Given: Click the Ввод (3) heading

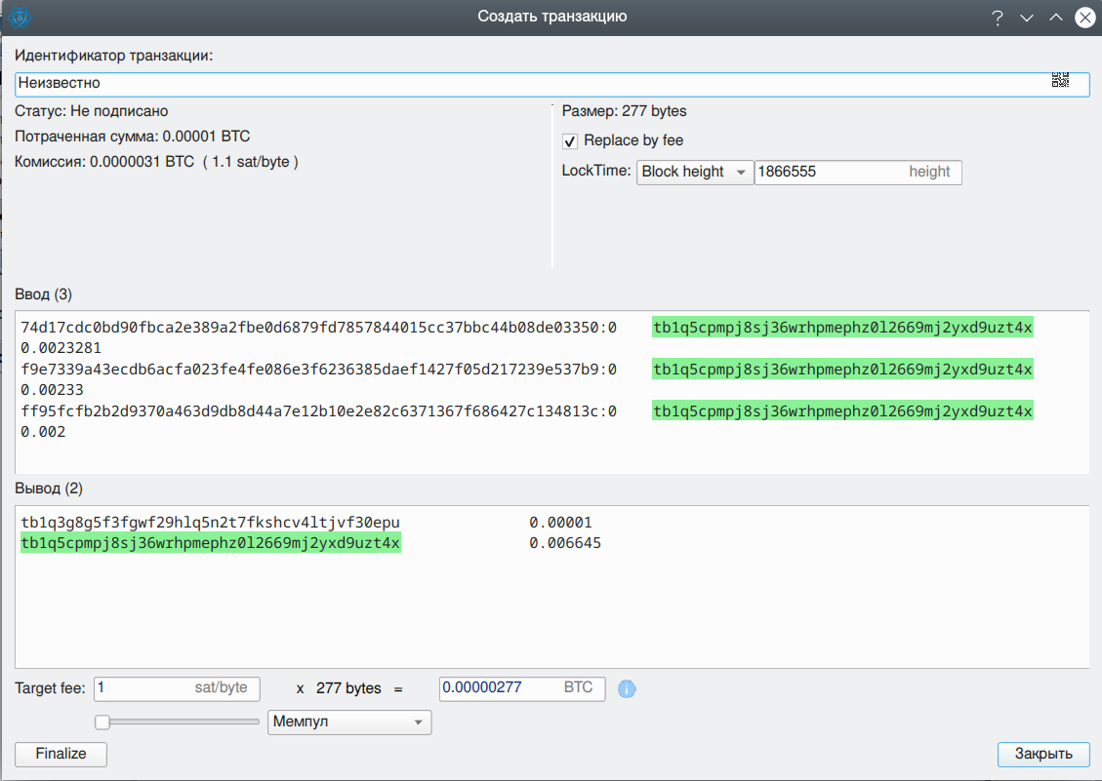Looking at the screenshot, I should click(x=44, y=294).
